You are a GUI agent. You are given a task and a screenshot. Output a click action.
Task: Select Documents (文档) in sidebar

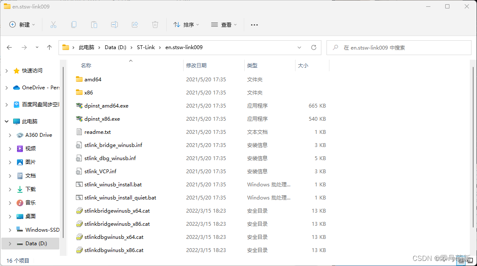point(31,176)
